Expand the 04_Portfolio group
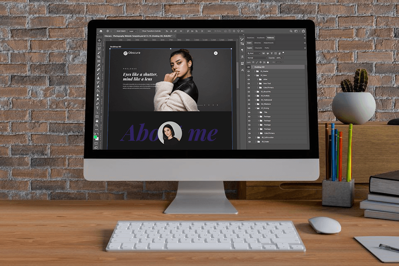399x266 pixels. click(x=255, y=96)
